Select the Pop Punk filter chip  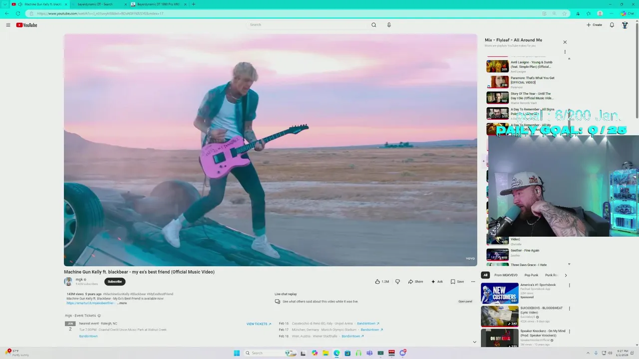click(531, 275)
